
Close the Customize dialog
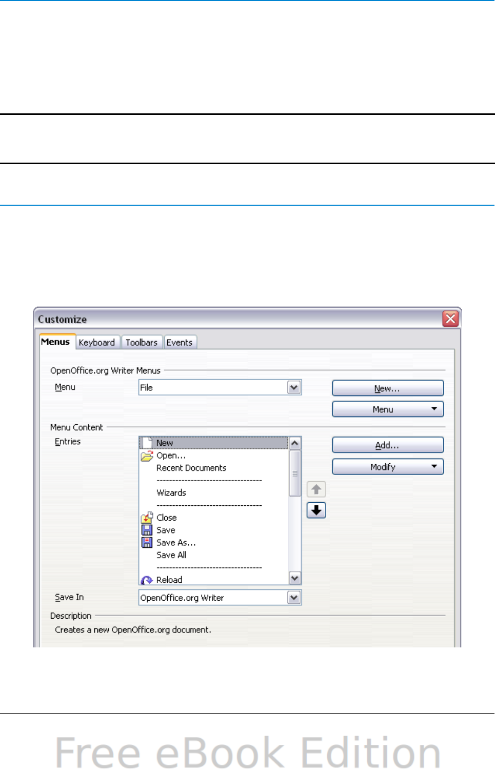[450, 319]
